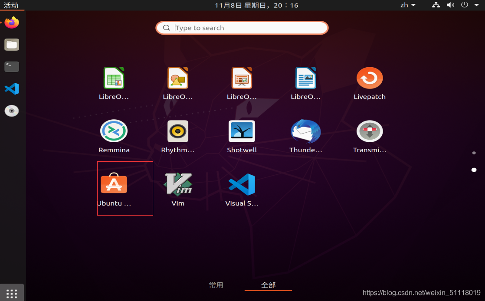Open Transmission torrent client
Screen dimensions: 485x301
tap(370, 131)
